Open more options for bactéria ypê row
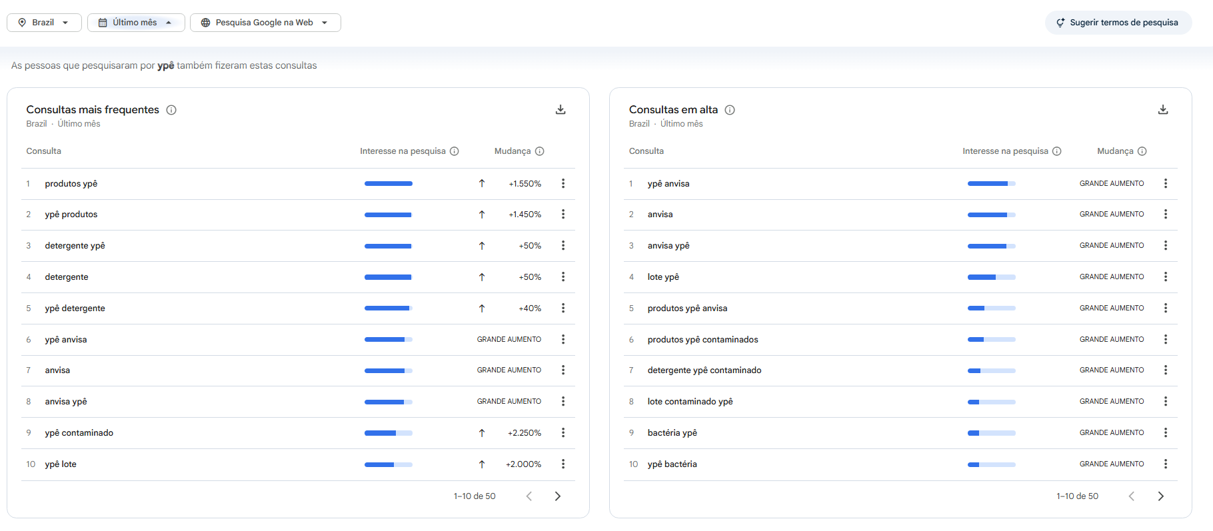 (x=1166, y=432)
